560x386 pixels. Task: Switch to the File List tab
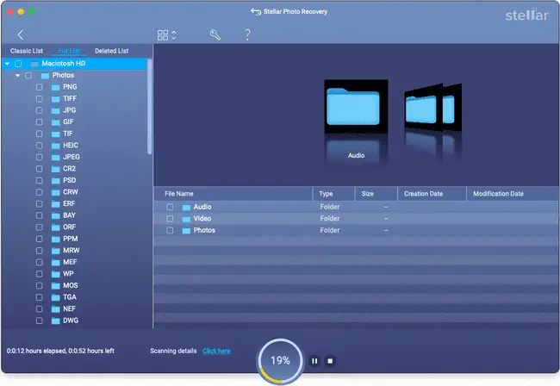click(x=69, y=51)
